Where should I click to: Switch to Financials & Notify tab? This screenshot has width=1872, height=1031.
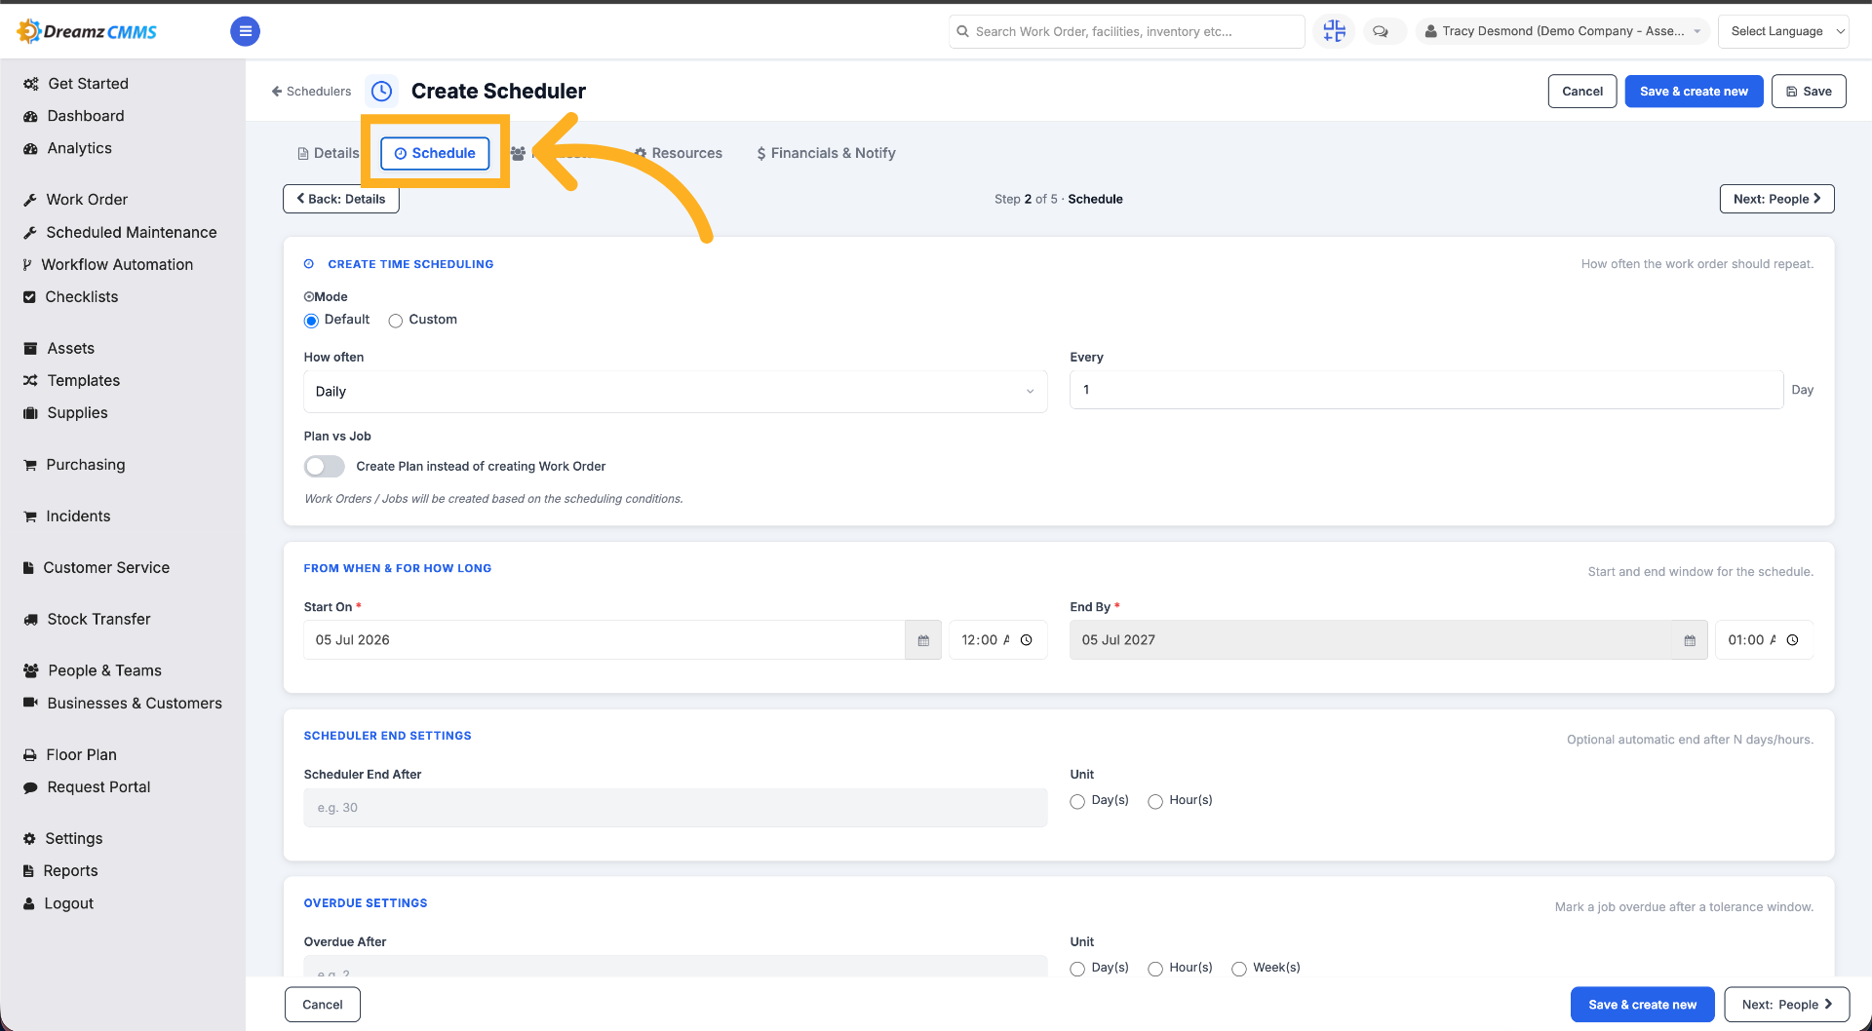pos(826,153)
